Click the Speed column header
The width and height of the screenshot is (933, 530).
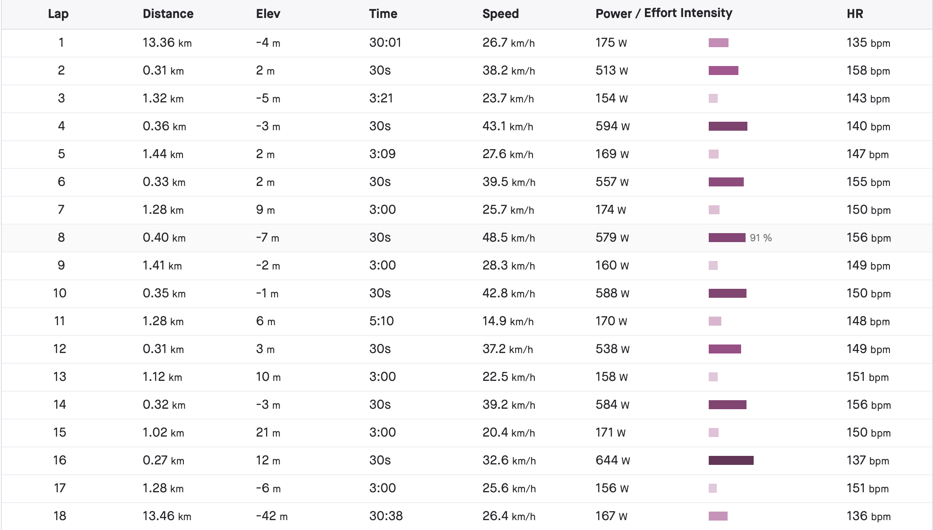501,14
